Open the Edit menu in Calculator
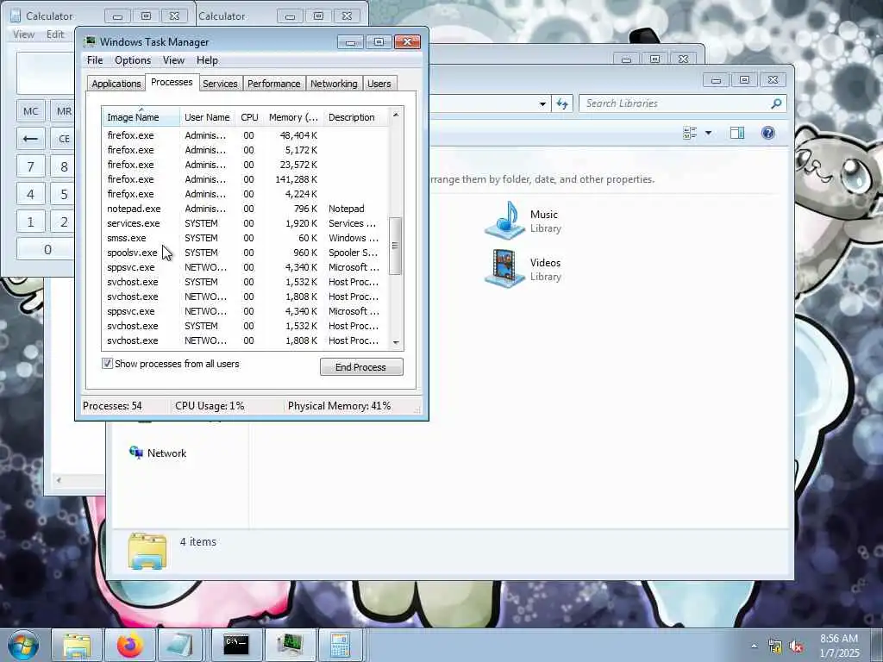Image resolution: width=883 pixels, height=662 pixels. tap(55, 34)
